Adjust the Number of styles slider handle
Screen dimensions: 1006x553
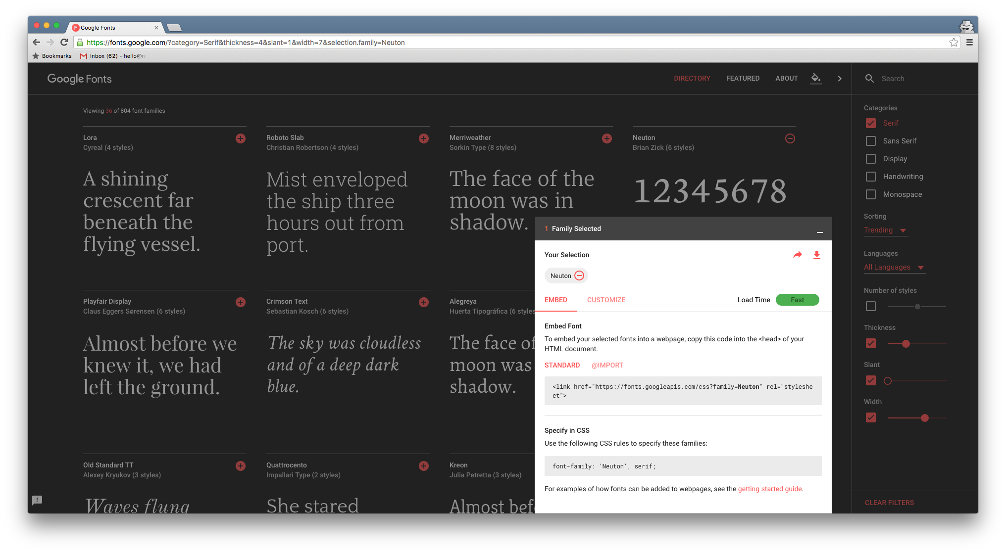click(917, 307)
